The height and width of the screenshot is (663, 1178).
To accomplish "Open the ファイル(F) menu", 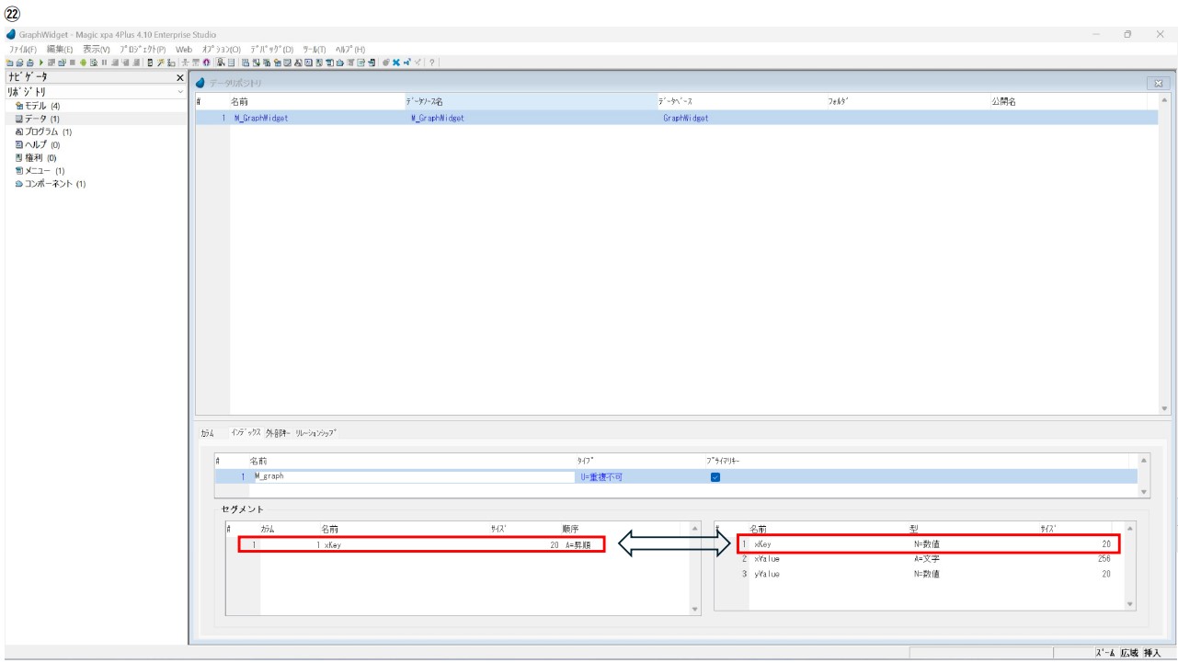I will coord(24,49).
